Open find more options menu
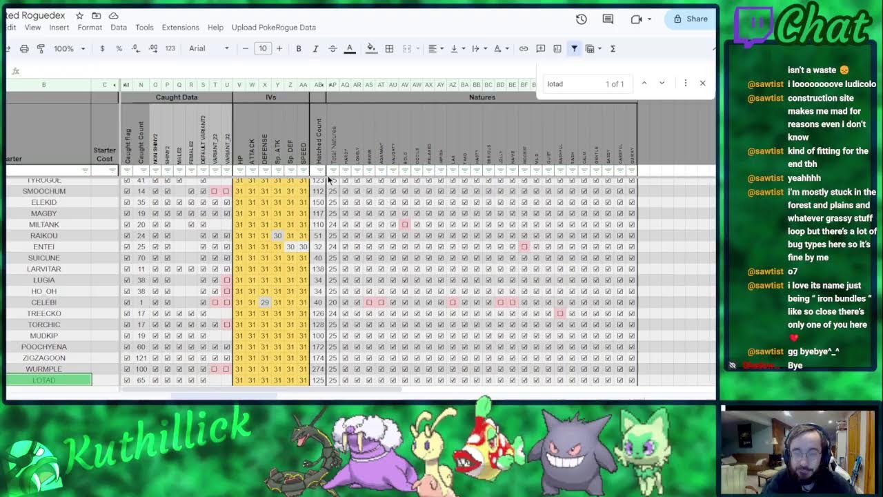Viewport: 883px width, 497px height. click(x=685, y=84)
